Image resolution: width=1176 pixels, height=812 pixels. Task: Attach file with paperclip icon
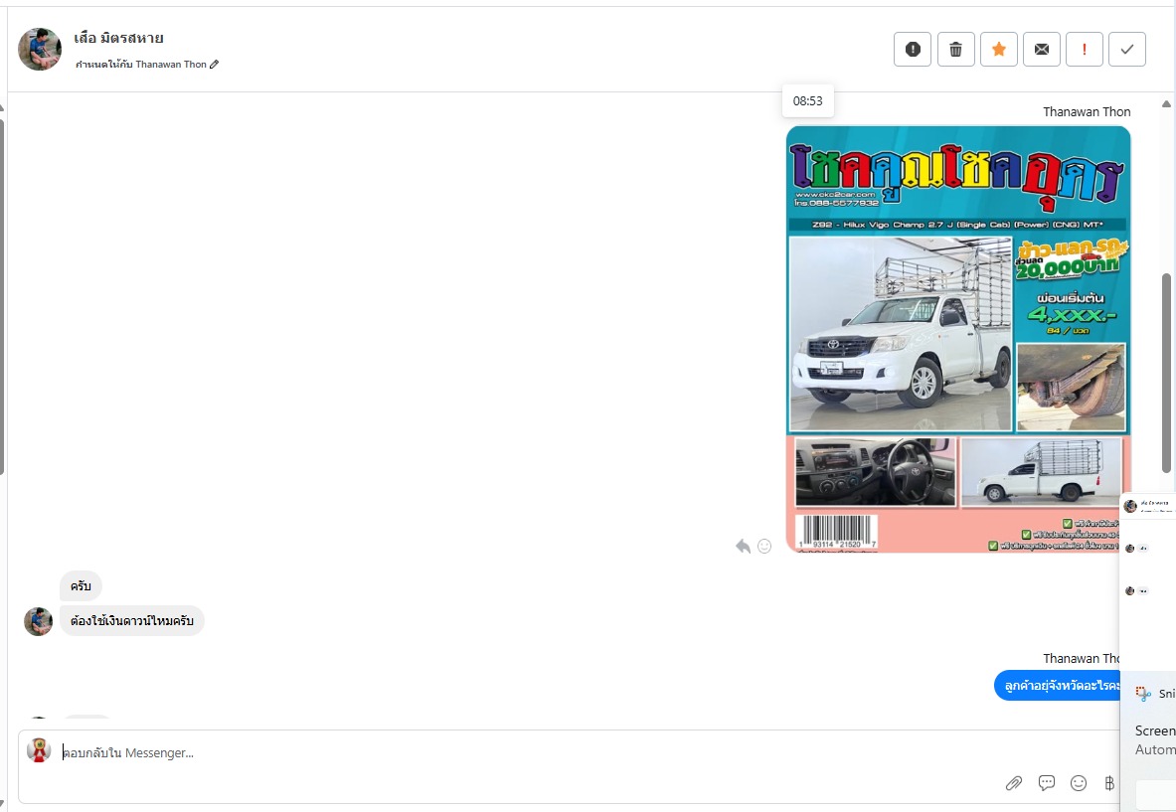point(1013,783)
